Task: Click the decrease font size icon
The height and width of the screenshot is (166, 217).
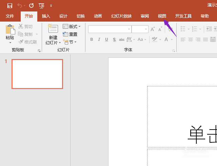Action: pyautogui.click(x=160, y=29)
